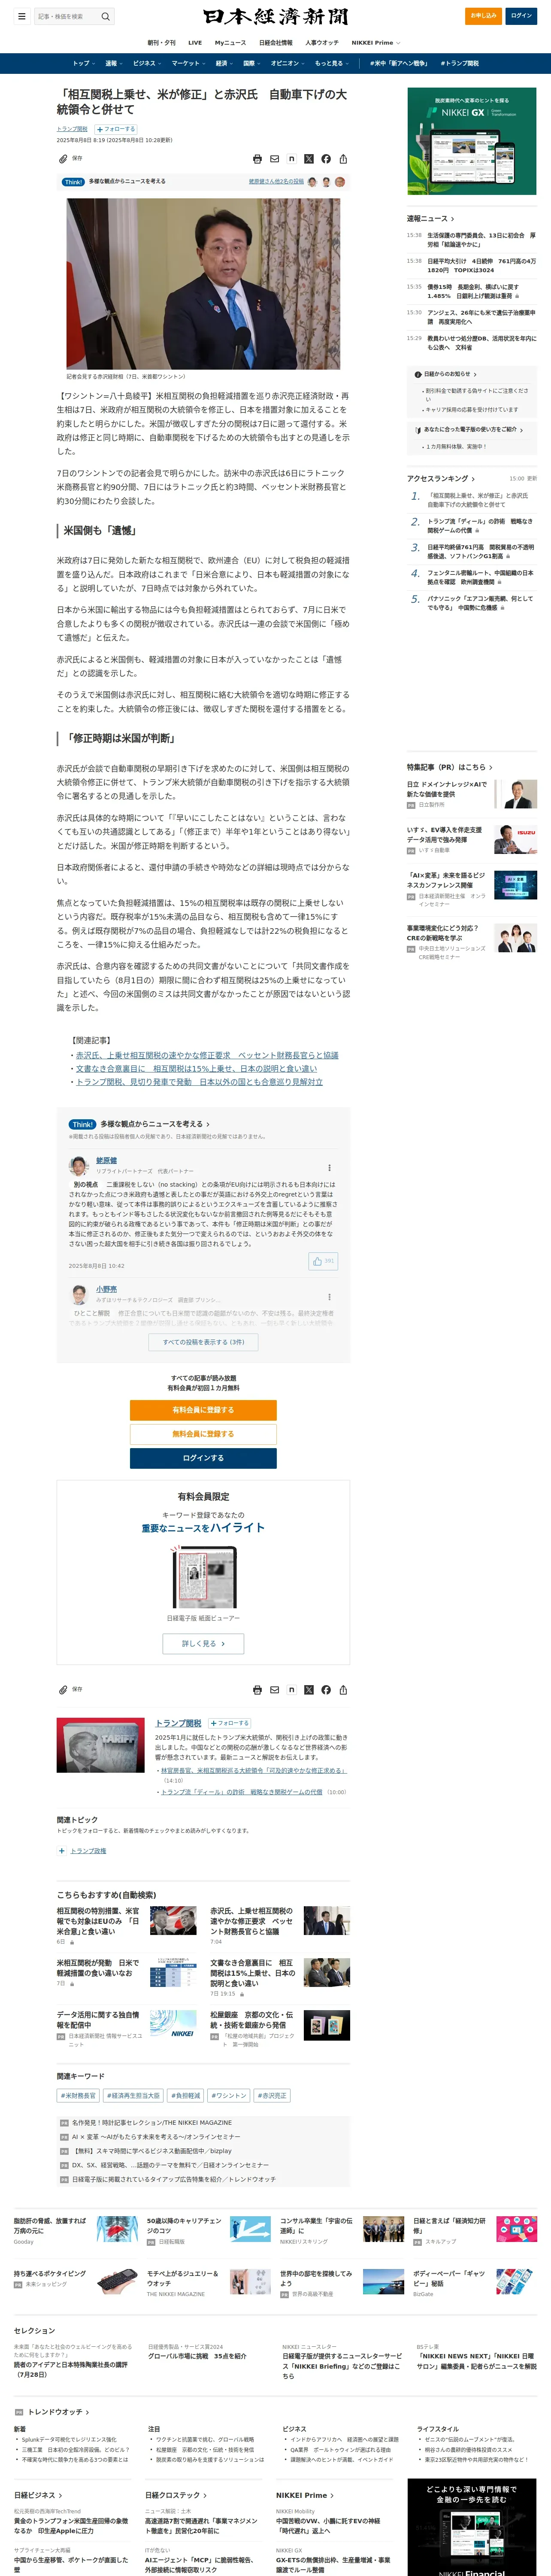Open the NIKKEI GX advertisement banner
Viewport: 551px width, 2576px height.
472,141
